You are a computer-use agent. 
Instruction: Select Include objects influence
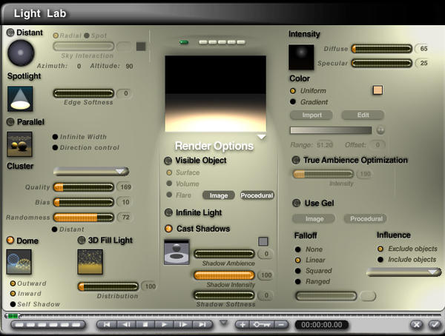(380, 260)
